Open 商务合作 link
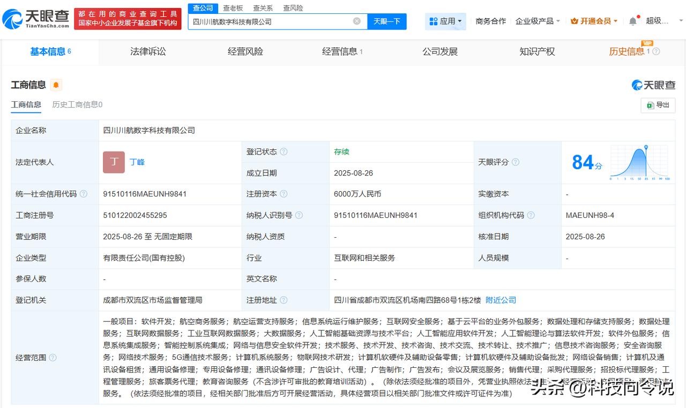Screen dimensions: 686x408 click(491, 21)
